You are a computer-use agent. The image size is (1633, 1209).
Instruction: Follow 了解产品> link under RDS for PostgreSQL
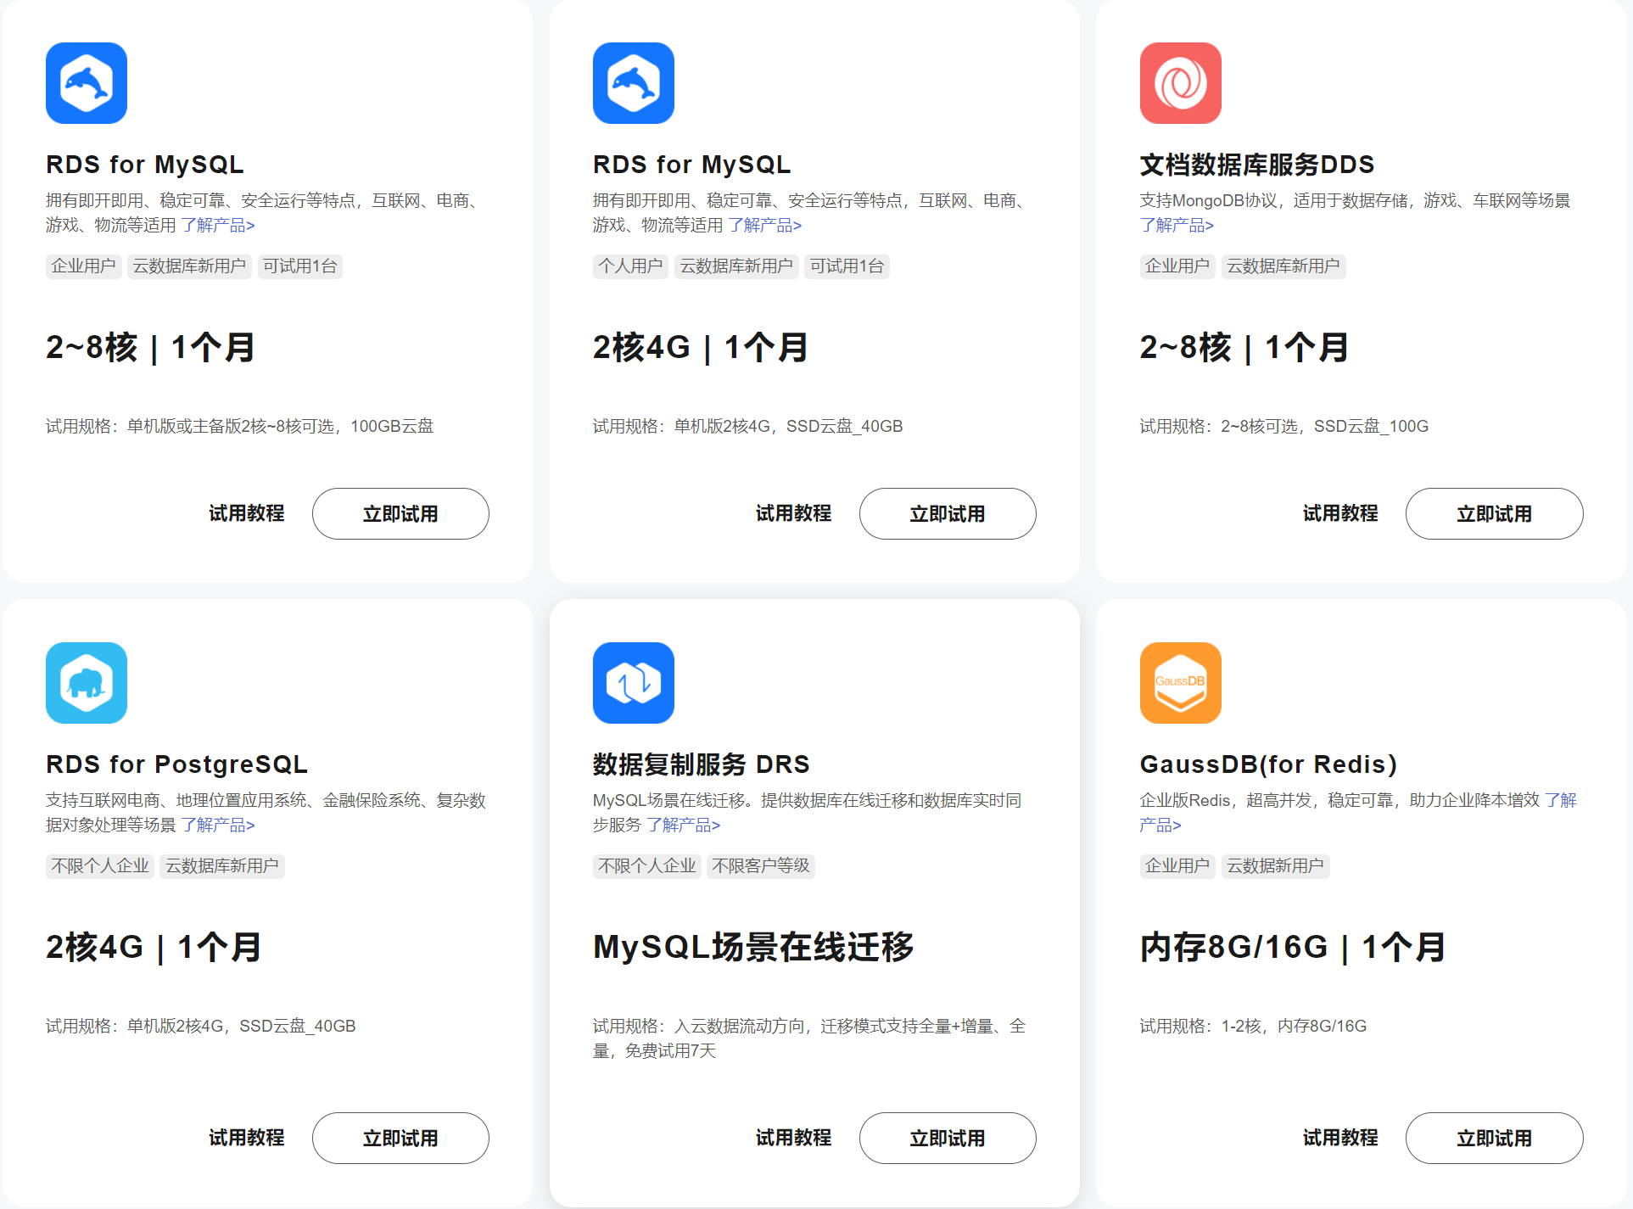click(218, 825)
